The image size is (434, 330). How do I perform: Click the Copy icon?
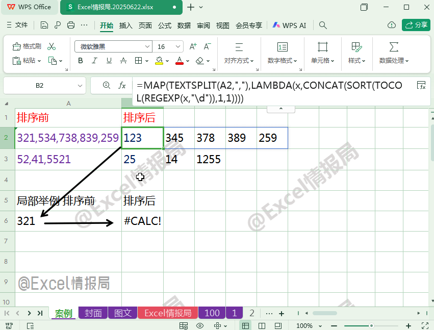click(x=53, y=60)
